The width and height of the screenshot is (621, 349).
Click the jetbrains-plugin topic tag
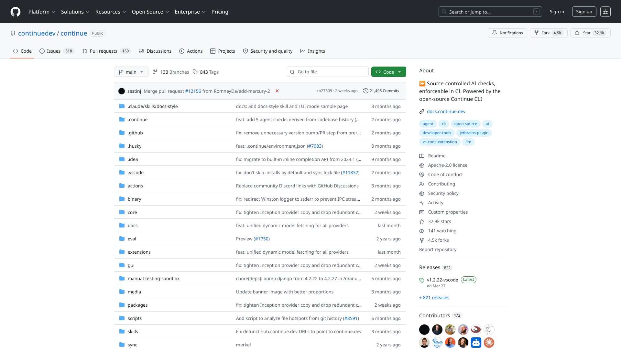[x=474, y=133]
